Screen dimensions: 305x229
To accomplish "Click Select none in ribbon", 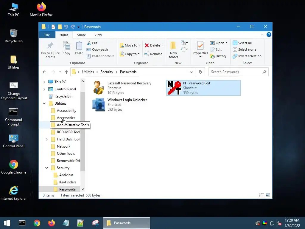I will point(245,49).
